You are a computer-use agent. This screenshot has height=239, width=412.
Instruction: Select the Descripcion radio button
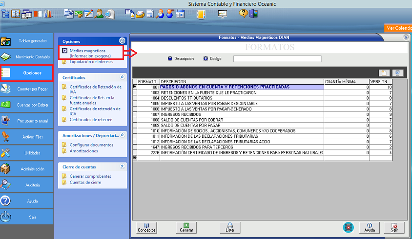pos(170,58)
